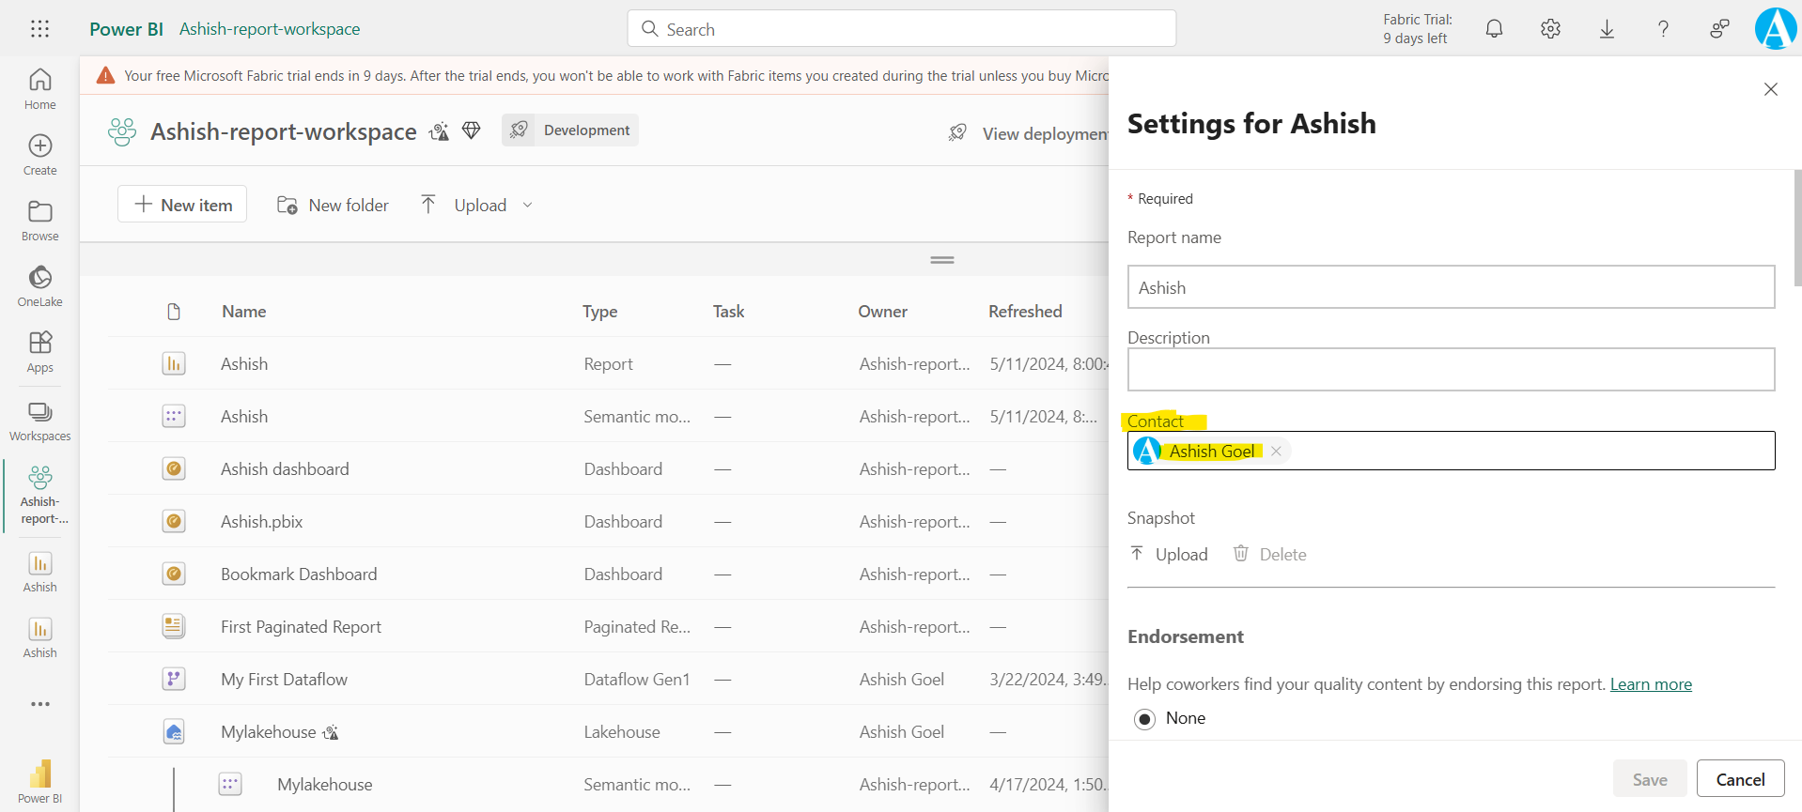Open Apps in the left navigation

click(39, 352)
